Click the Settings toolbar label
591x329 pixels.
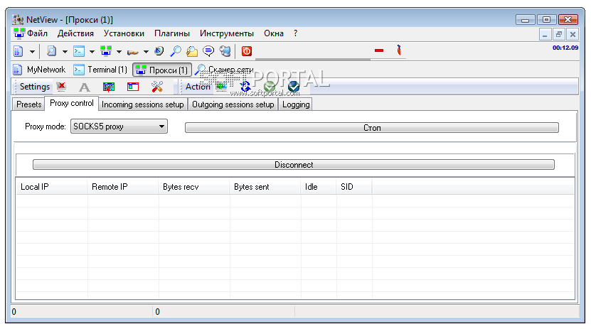click(35, 87)
